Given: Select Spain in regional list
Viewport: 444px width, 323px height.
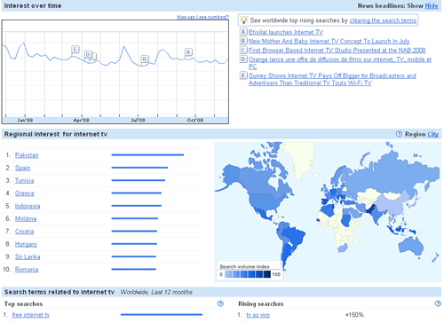Looking at the screenshot, I should point(22,168).
